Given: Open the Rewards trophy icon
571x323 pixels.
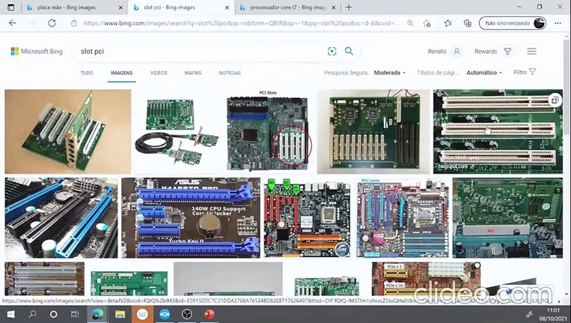Looking at the screenshot, I should [508, 52].
